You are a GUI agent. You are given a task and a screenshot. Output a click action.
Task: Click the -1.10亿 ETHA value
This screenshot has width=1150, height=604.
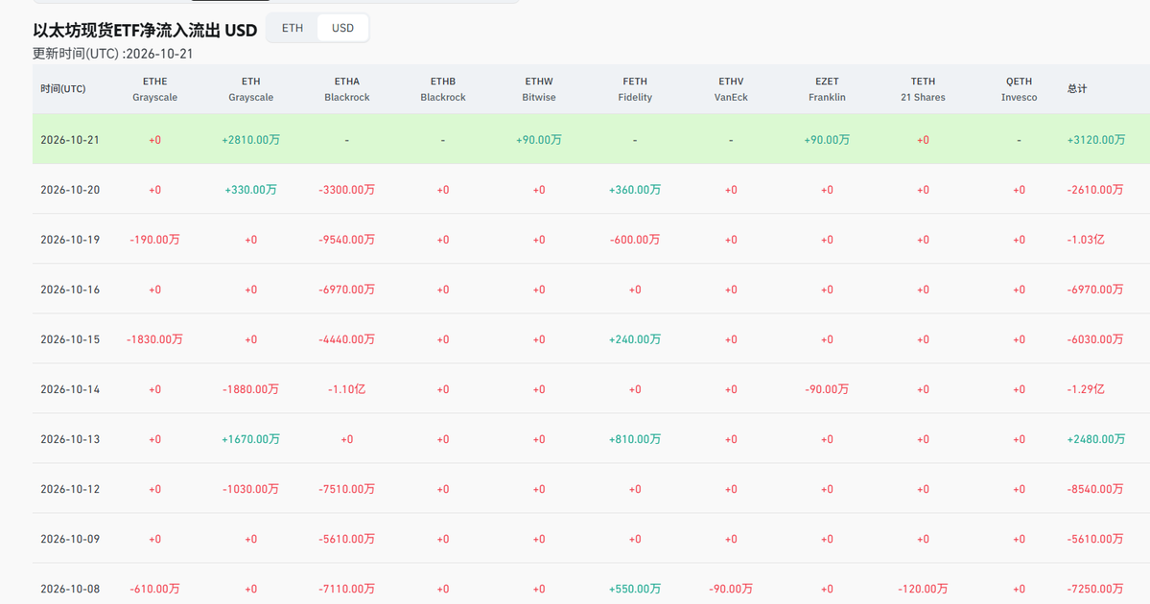coord(347,389)
